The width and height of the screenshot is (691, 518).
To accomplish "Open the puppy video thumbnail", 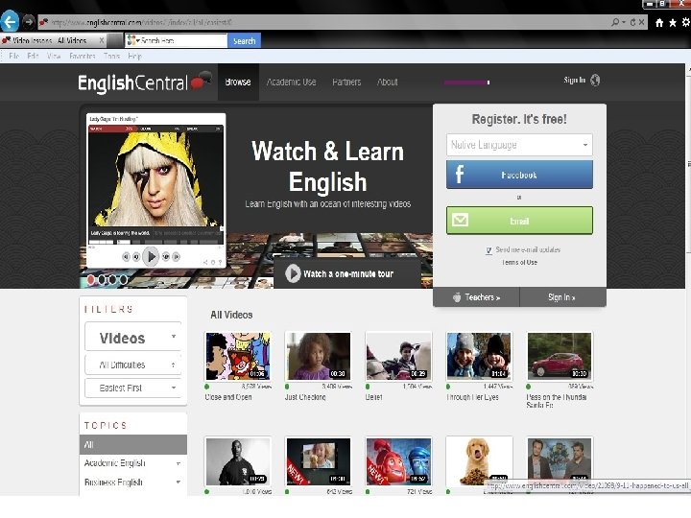I will 479,461.
